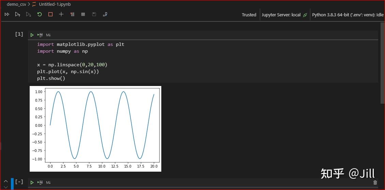Click the line 'import numpy as np'
Viewport: 385px width, 190px height.
click(x=62, y=51)
